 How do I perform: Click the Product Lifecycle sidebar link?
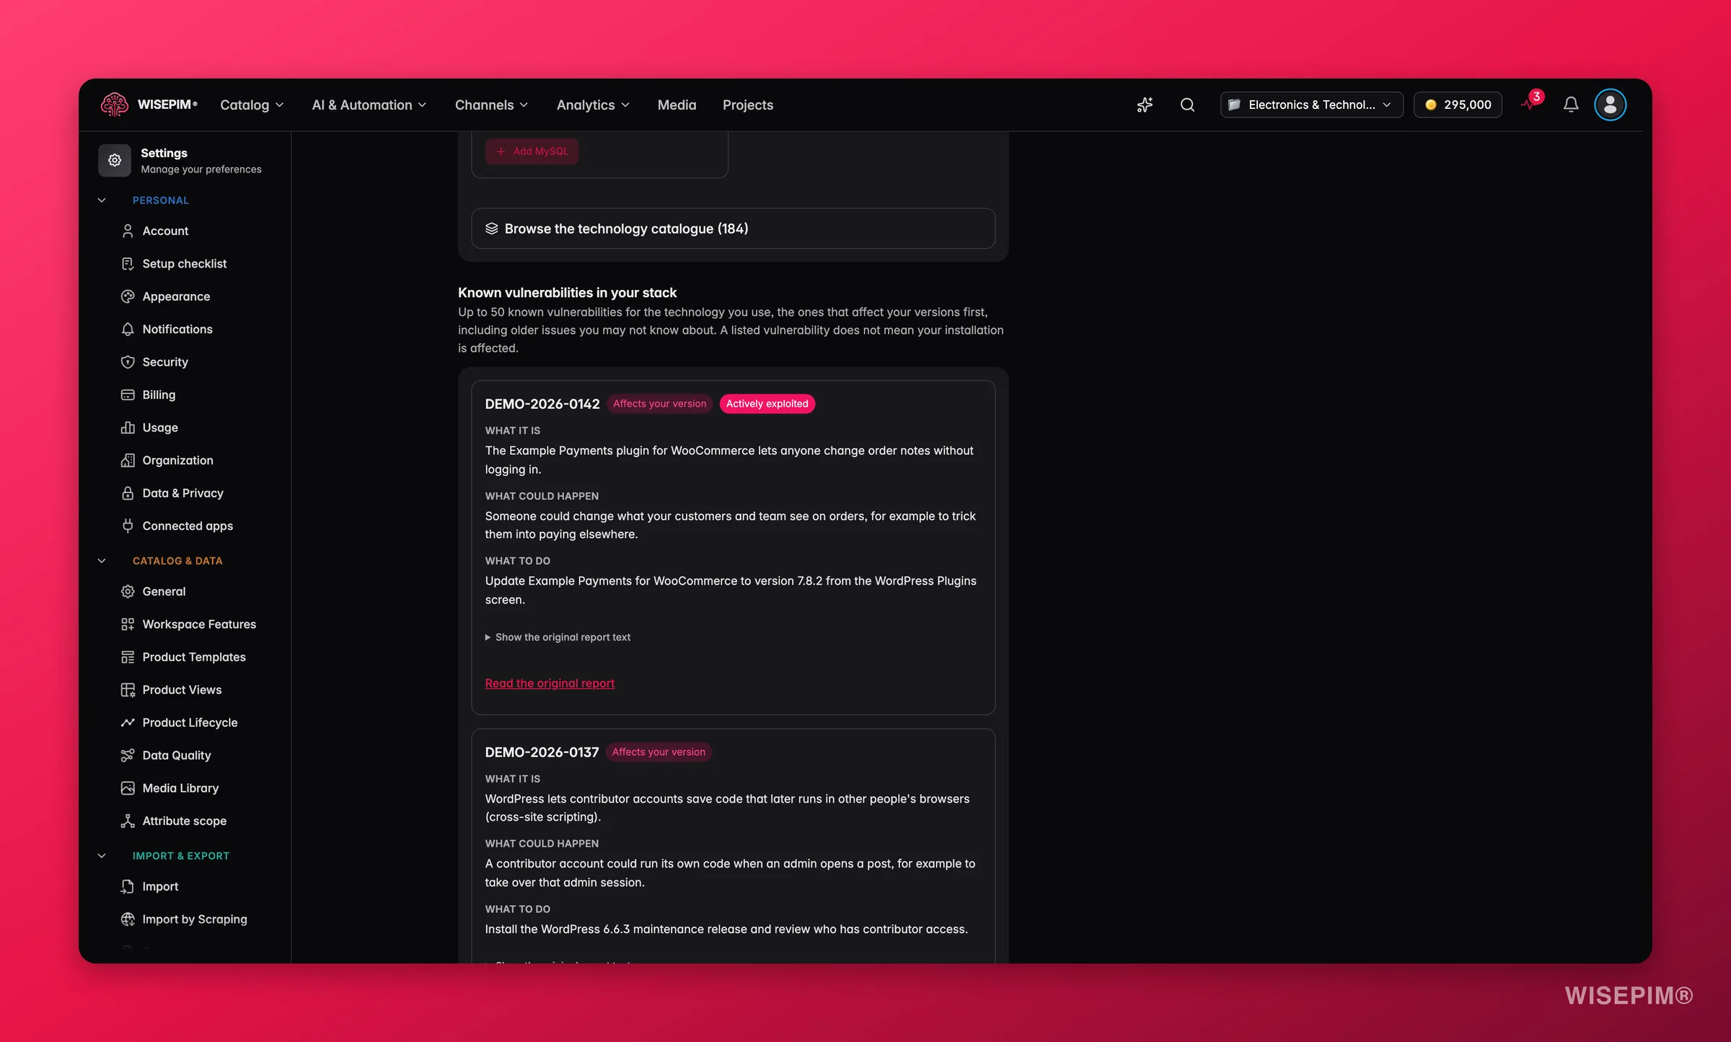[x=189, y=723]
